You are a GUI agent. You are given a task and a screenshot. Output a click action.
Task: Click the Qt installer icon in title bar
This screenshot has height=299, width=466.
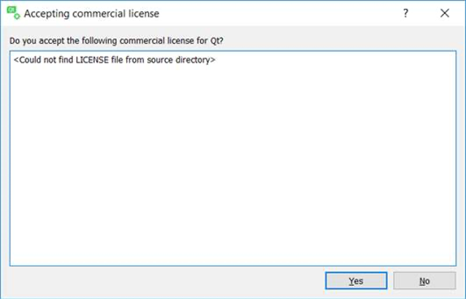pyautogui.click(x=12, y=12)
